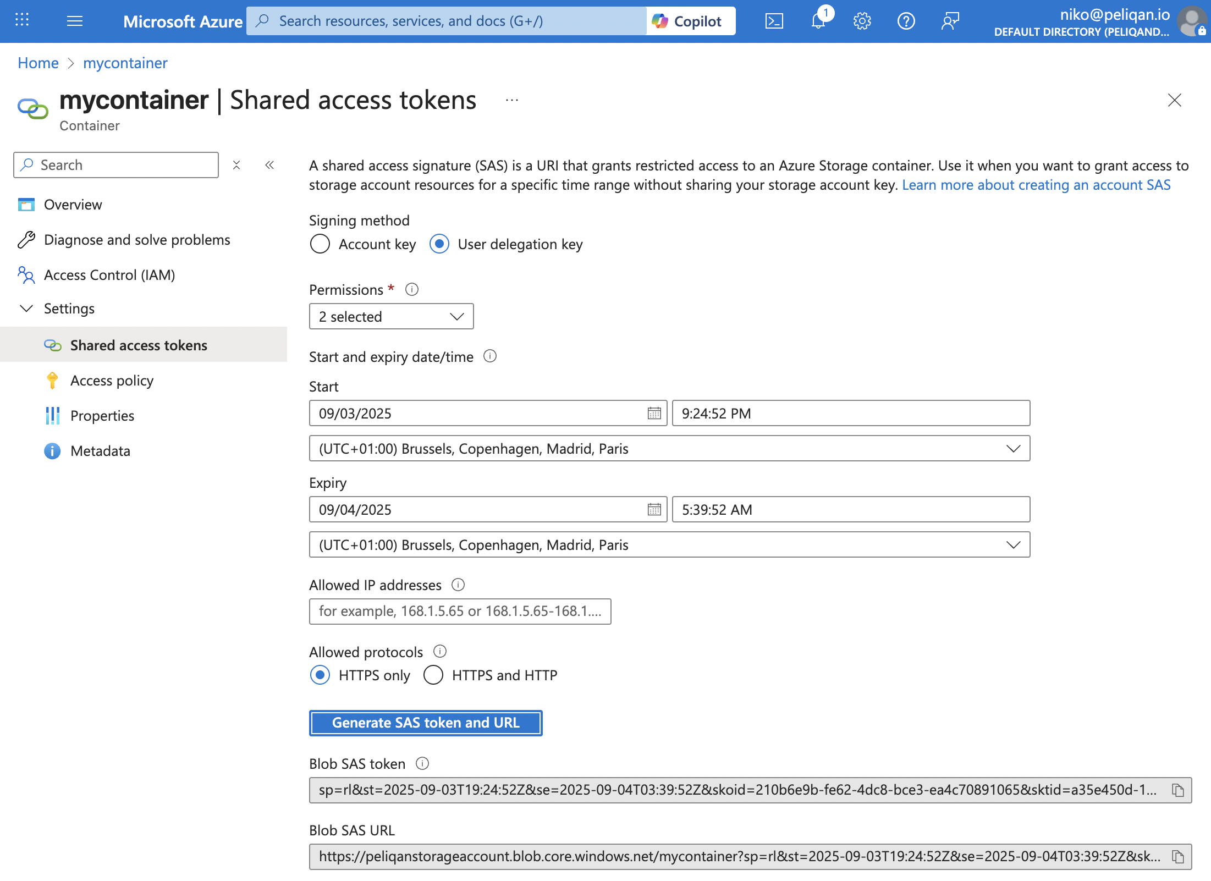Click the Allowed IP addresses input
Viewport: 1211px width, 881px height.
pos(460,611)
